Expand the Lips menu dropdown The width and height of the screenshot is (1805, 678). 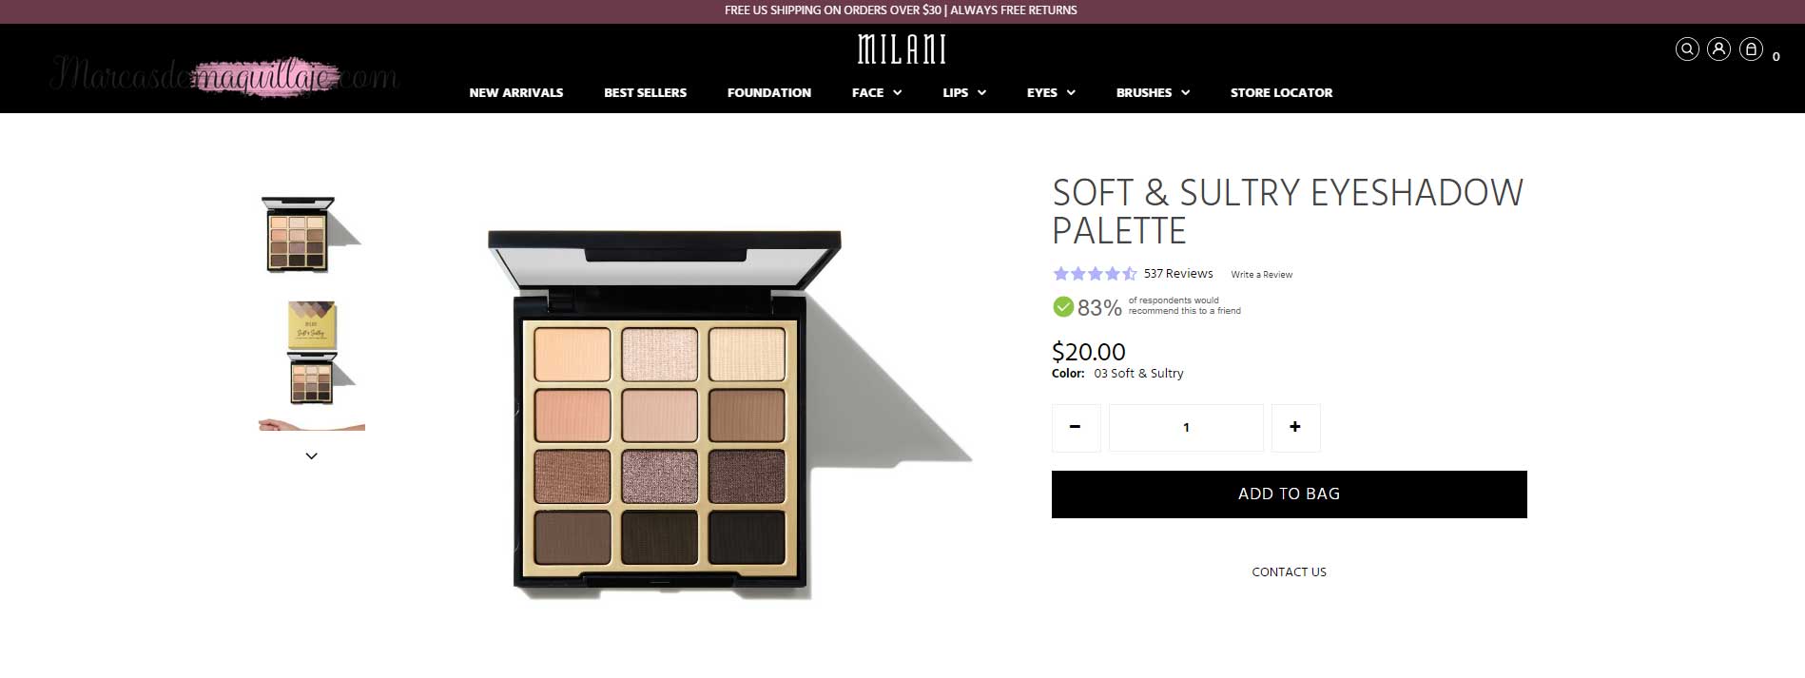pos(964,92)
